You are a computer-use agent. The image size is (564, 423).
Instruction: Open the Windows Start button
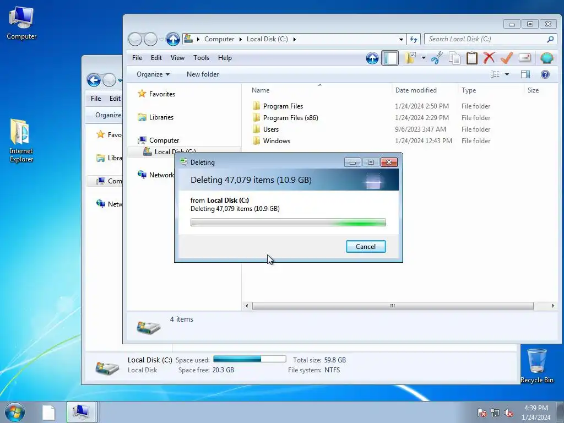tap(15, 412)
